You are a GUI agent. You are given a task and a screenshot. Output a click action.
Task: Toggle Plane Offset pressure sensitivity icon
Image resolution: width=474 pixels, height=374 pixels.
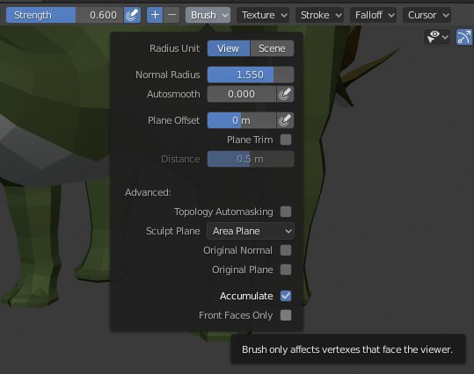pos(285,120)
